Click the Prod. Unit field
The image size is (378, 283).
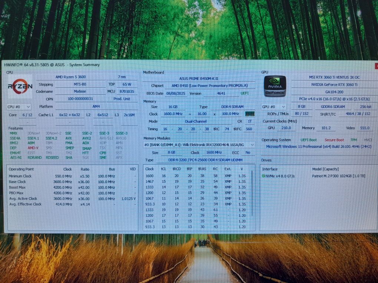[122, 99]
